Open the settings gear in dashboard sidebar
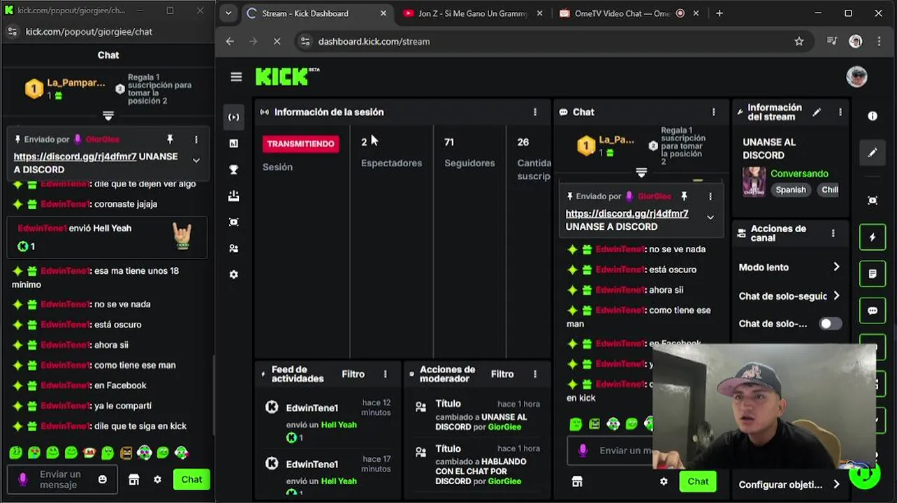The height and width of the screenshot is (503, 897). coord(233,275)
